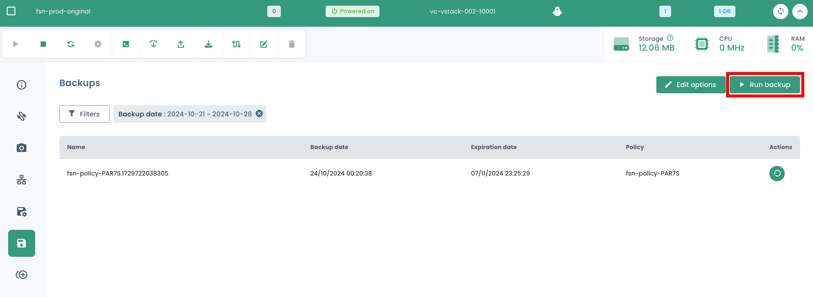Collapse the VM details chevron

(x=799, y=12)
